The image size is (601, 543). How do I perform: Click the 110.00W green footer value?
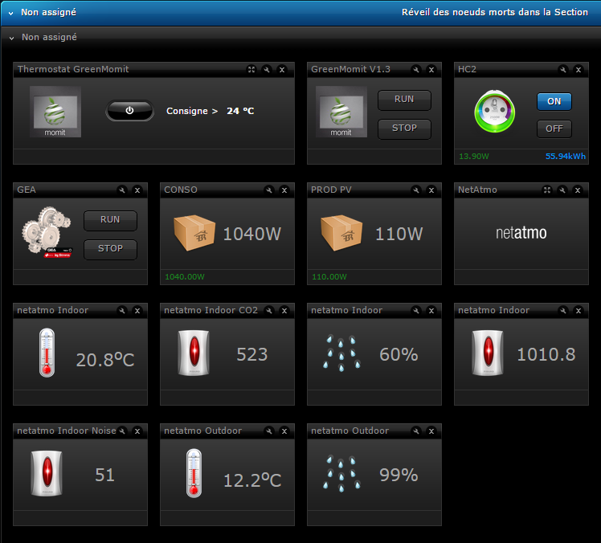point(329,276)
